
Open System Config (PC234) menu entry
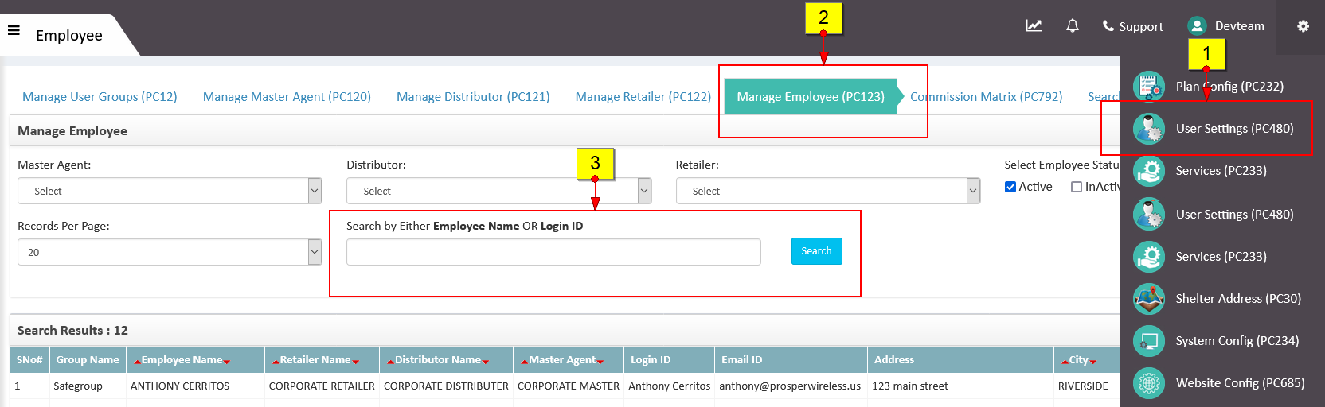point(1237,341)
